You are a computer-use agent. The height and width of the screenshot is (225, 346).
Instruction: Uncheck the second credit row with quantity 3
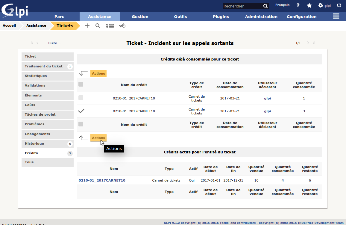(81, 111)
